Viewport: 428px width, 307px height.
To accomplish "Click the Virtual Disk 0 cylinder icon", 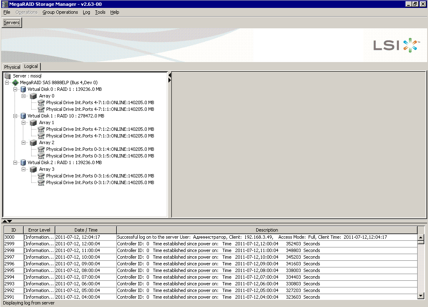I will pyautogui.click(x=23, y=89).
